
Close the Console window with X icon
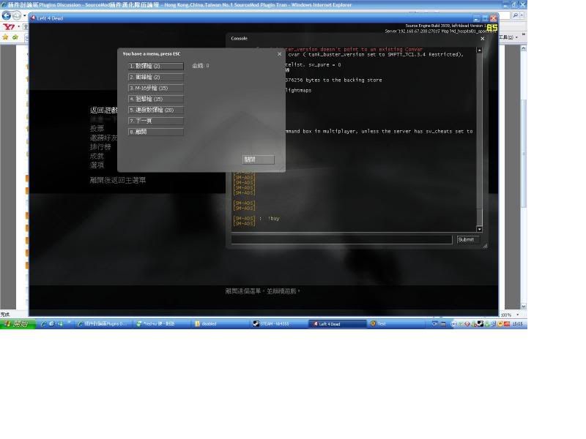click(x=482, y=39)
